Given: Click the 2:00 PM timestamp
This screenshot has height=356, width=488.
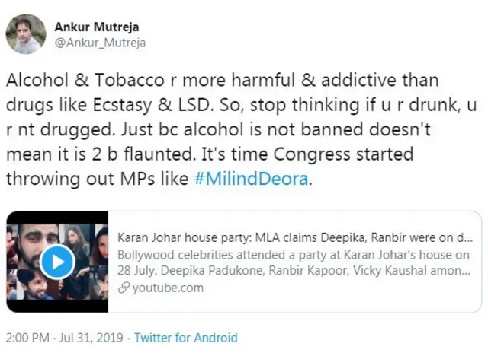Looking at the screenshot, I should click(27, 337).
